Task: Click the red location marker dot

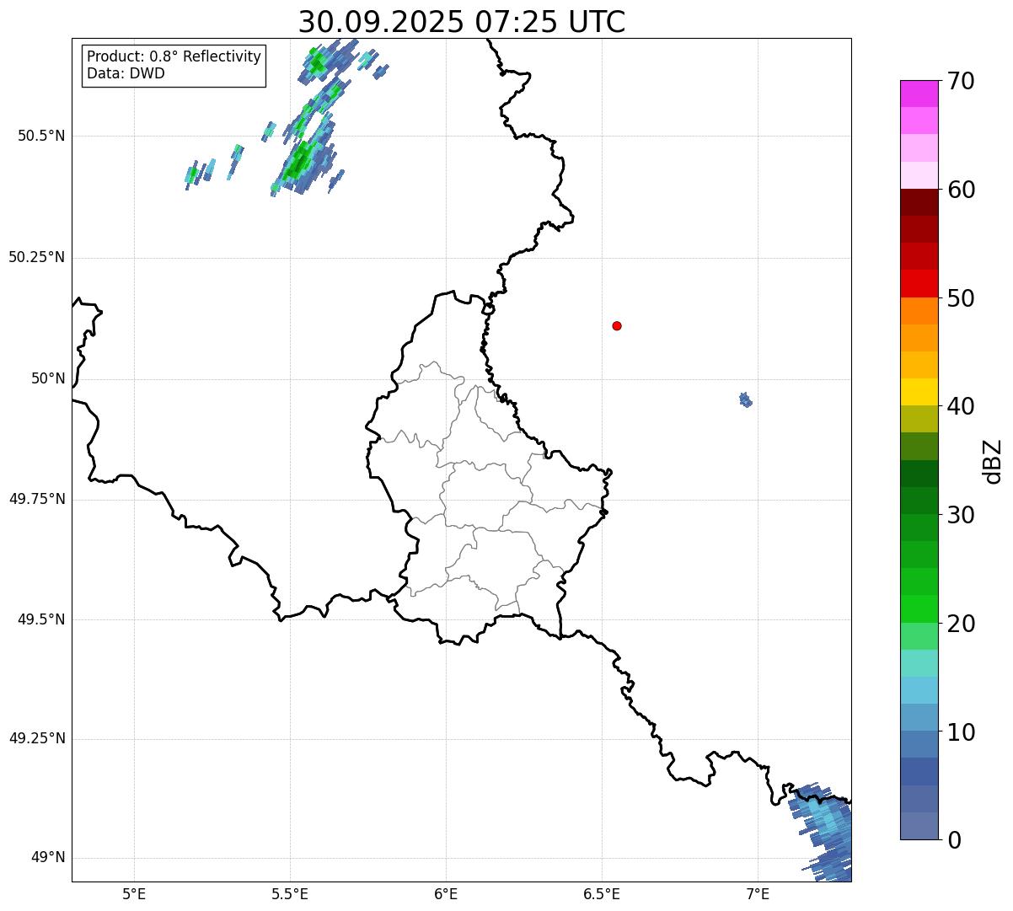Action: [617, 325]
